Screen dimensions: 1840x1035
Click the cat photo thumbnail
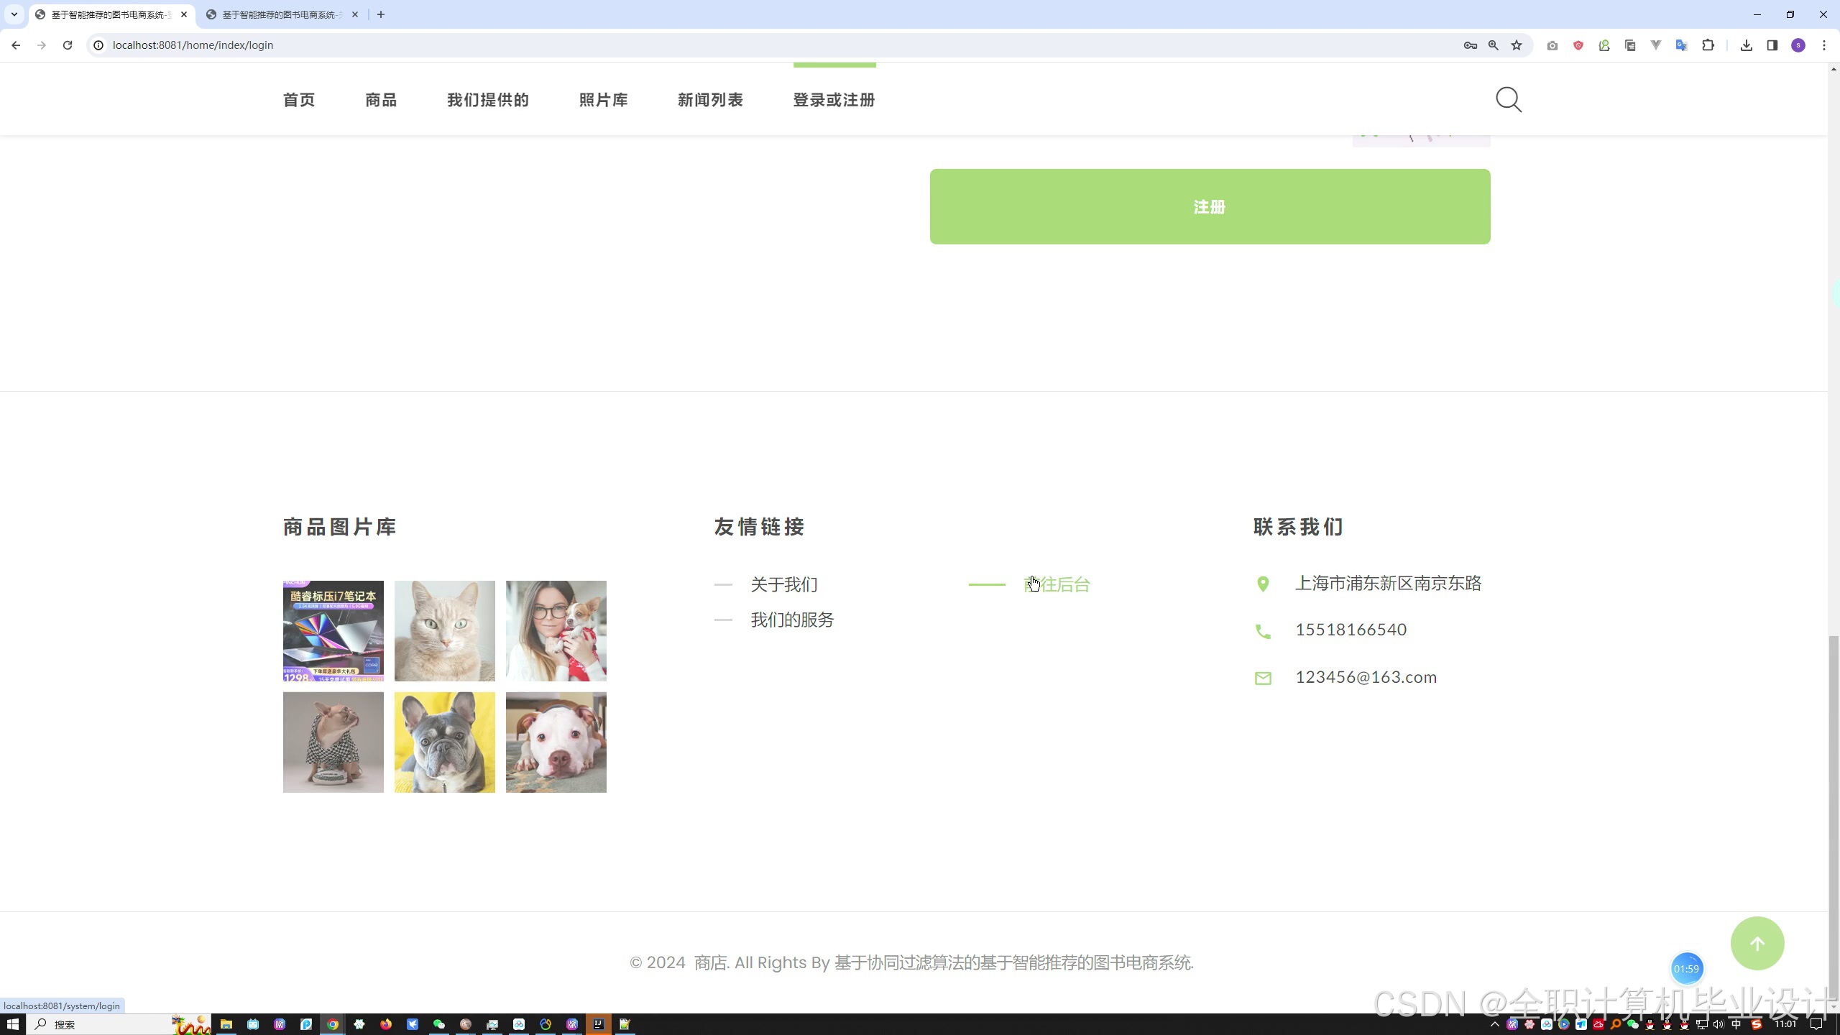point(444,630)
